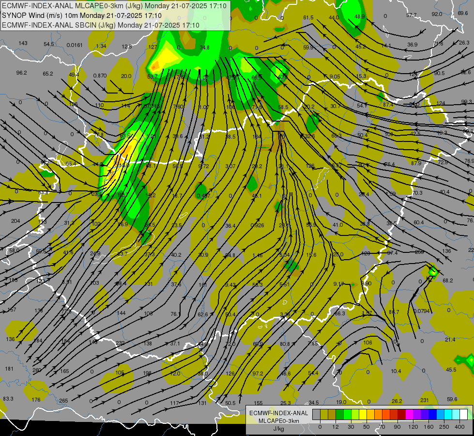Click the map value '48.9'
Viewport: 474px width, 436px height.
click(360, 16)
